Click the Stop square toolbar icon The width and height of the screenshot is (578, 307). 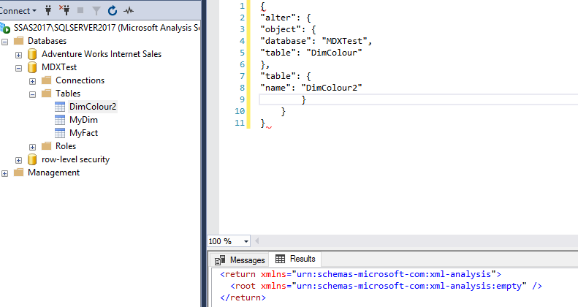80,11
